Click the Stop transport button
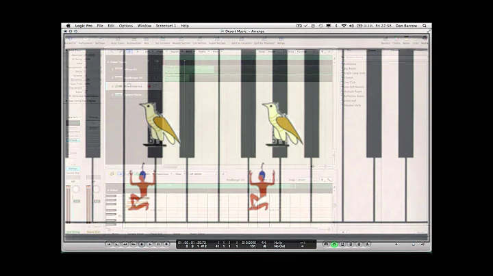 click(x=142, y=244)
